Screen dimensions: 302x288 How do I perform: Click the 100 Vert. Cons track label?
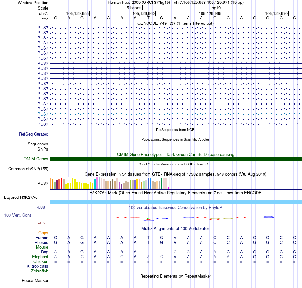pos(18,215)
